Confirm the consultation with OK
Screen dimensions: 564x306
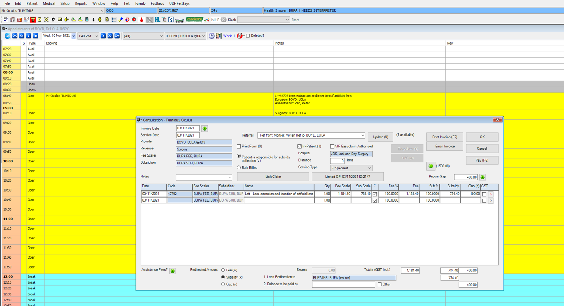click(482, 137)
